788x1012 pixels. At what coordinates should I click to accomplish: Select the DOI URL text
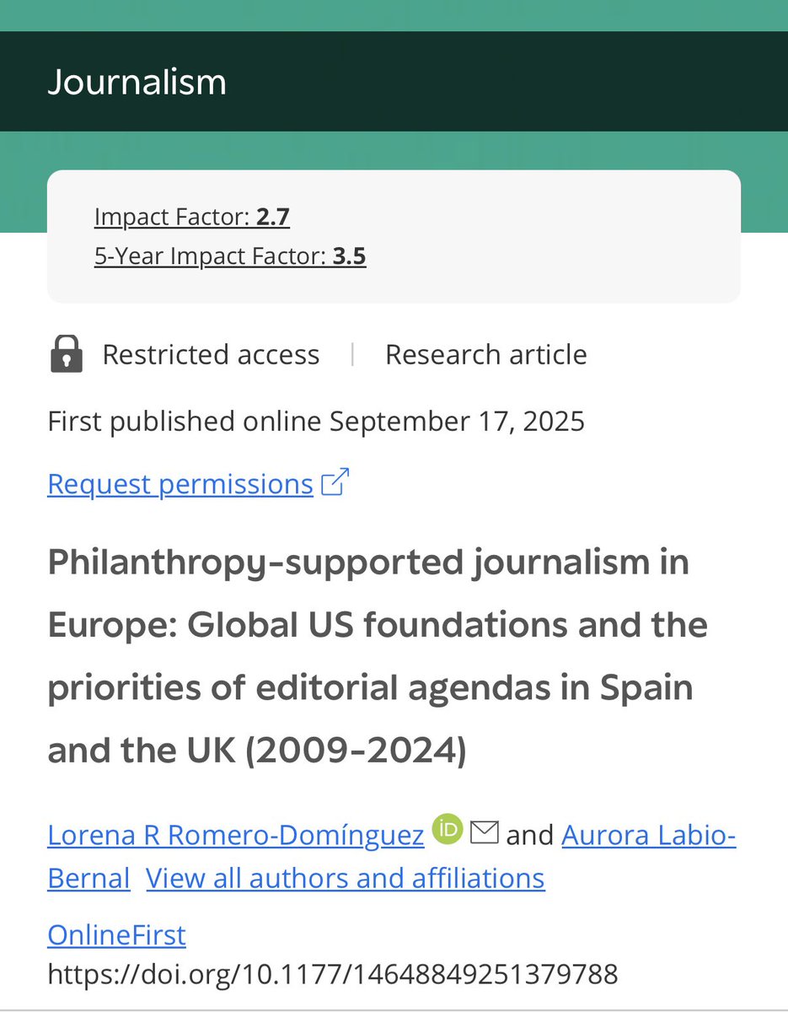click(333, 974)
